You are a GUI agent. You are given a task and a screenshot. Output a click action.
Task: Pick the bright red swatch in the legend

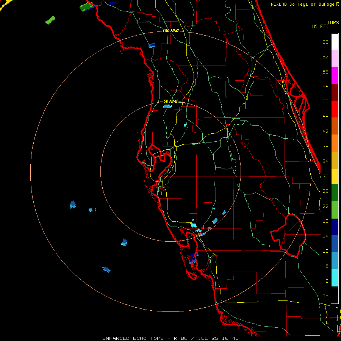click(x=335, y=109)
